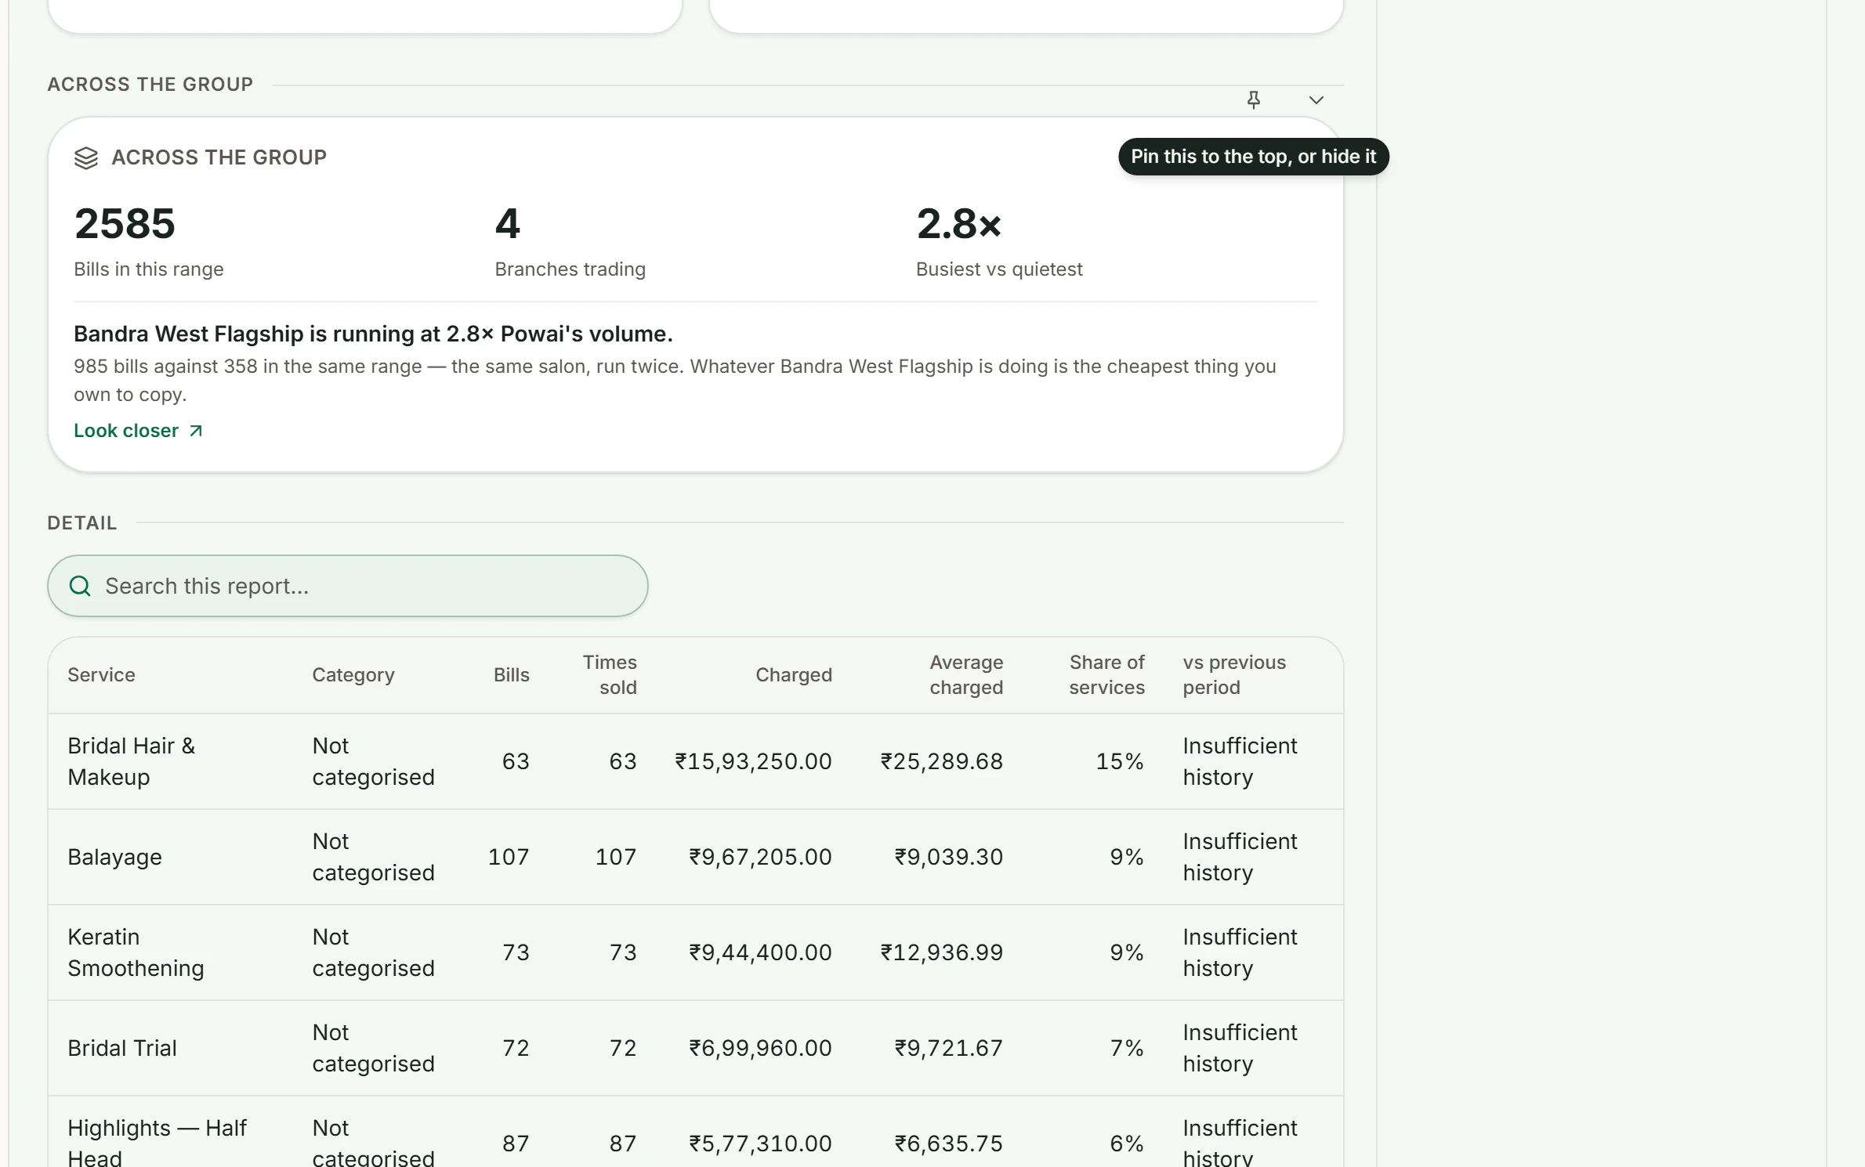Click the Bandra West Flagship headline
The width and height of the screenshot is (1865, 1167).
coord(373,334)
